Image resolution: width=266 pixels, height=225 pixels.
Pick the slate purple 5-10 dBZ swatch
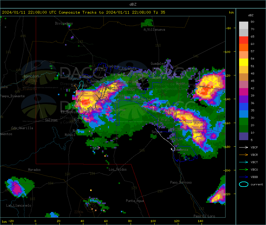click(x=244, y=136)
